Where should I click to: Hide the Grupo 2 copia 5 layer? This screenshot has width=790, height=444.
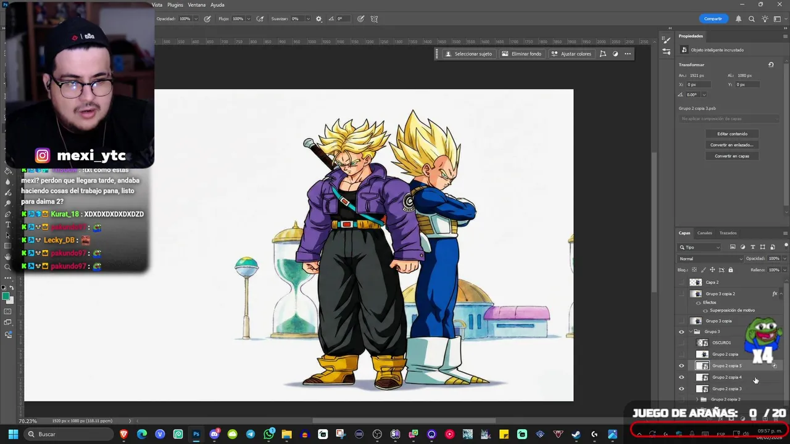(x=681, y=366)
